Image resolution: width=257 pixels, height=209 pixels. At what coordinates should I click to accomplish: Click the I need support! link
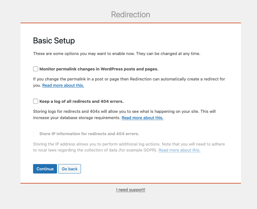[x=131, y=190]
